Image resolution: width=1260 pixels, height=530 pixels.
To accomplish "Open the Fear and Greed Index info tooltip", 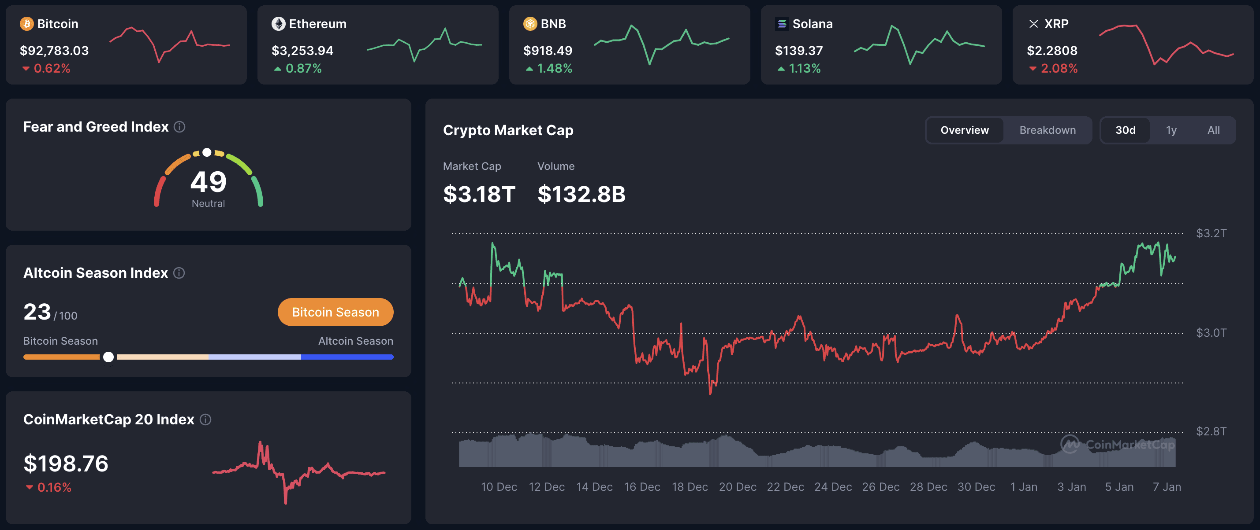I will pos(179,127).
